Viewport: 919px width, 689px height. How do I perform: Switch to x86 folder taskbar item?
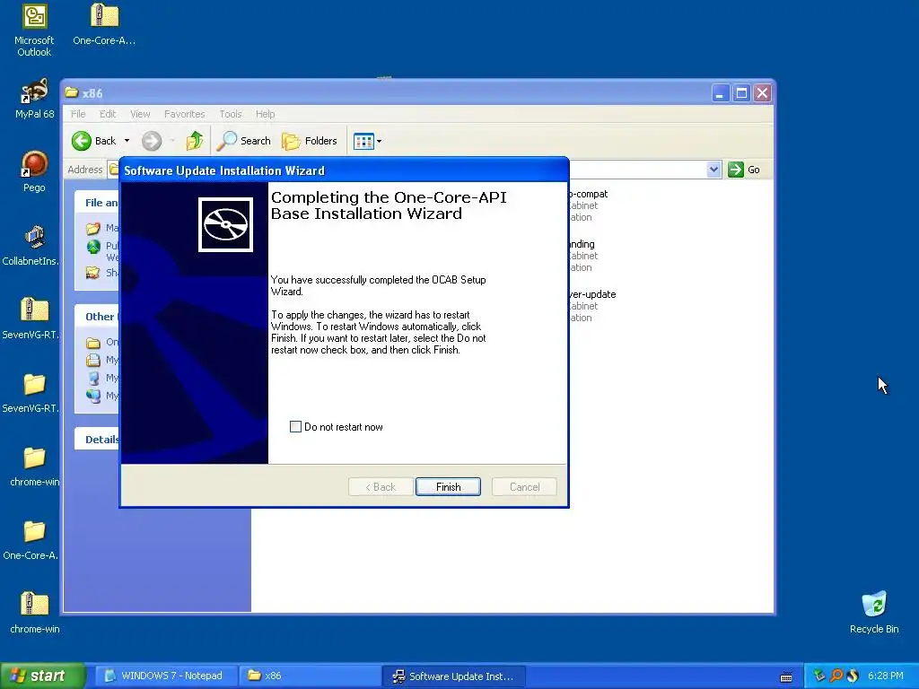pyautogui.click(x=310, y=676)
